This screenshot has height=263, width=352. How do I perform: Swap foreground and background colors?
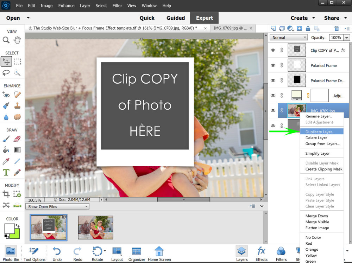pyautogui.click(x=18, y=226)
